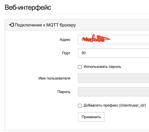Viewport: 149px width, 132px height.
Task: Click the Добавлять префикс (/client/user_id/) label text
Action: [115, 105]
